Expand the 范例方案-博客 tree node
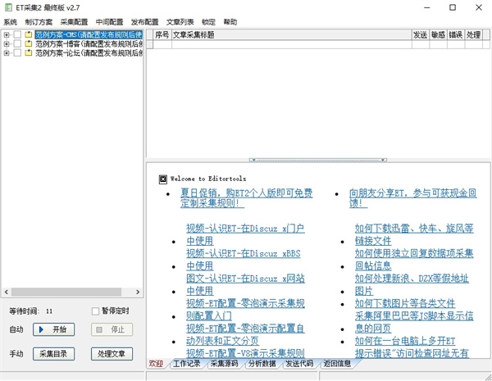The image size is (492, 381). 7,44
